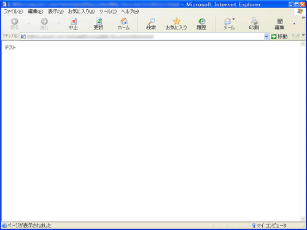This screenshot has height=230, width=307.
Task: Click the page icon in address bar
Action: pyautogui.click(x=23, y=37)
